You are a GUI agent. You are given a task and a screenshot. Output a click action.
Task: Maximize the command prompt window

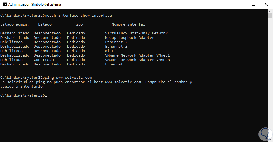253,4
